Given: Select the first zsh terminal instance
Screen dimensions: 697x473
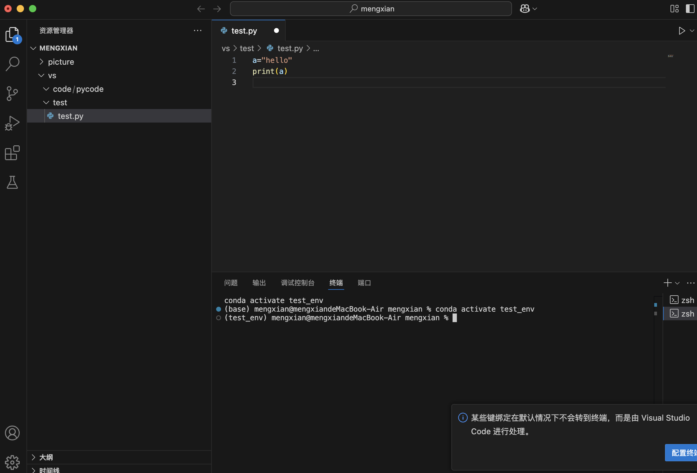Looking at the screenshot, I should coord(682,300).
